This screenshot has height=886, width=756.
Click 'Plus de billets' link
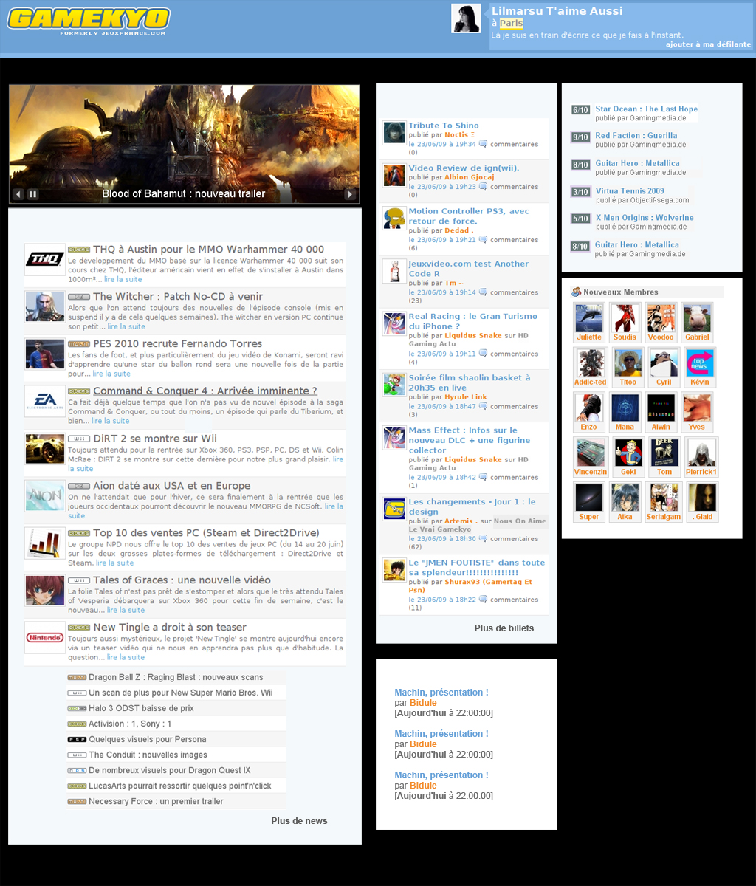tap(504, 628)
